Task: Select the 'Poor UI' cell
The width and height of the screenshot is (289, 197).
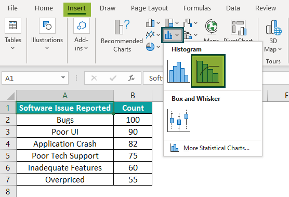Action: 65,132
